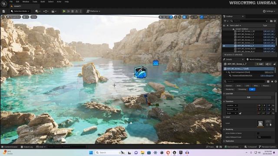
Task: Select ASY_NC_Scree_L_5 in Outliner
Action: click(245, 40)
